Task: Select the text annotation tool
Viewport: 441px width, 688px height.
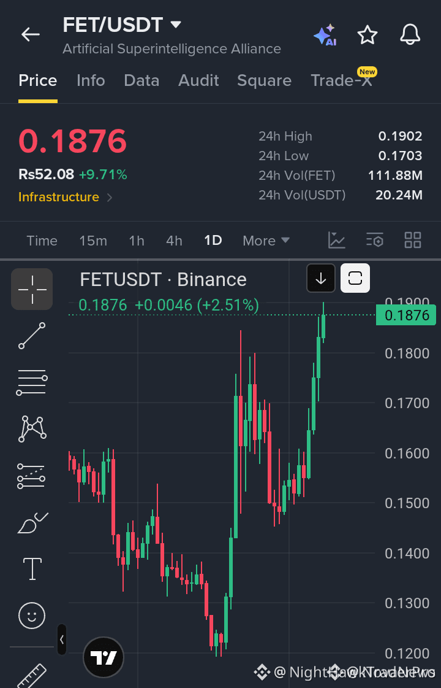Action: coord(32,569)
